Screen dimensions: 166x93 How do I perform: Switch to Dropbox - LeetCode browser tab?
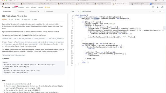[x=9, y=4]
